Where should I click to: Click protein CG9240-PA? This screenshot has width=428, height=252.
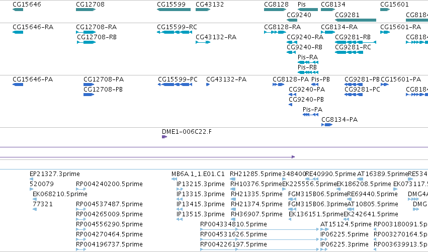(x=307, y=90)
